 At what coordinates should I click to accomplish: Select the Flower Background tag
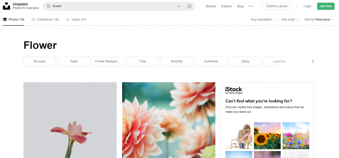click(x=108, y=61)
